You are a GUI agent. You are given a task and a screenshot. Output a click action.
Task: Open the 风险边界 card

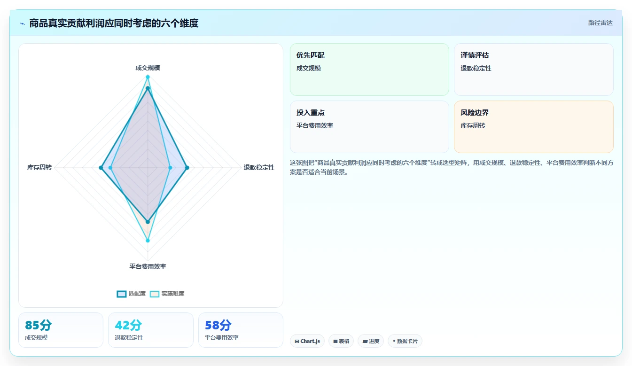[534, 127]
